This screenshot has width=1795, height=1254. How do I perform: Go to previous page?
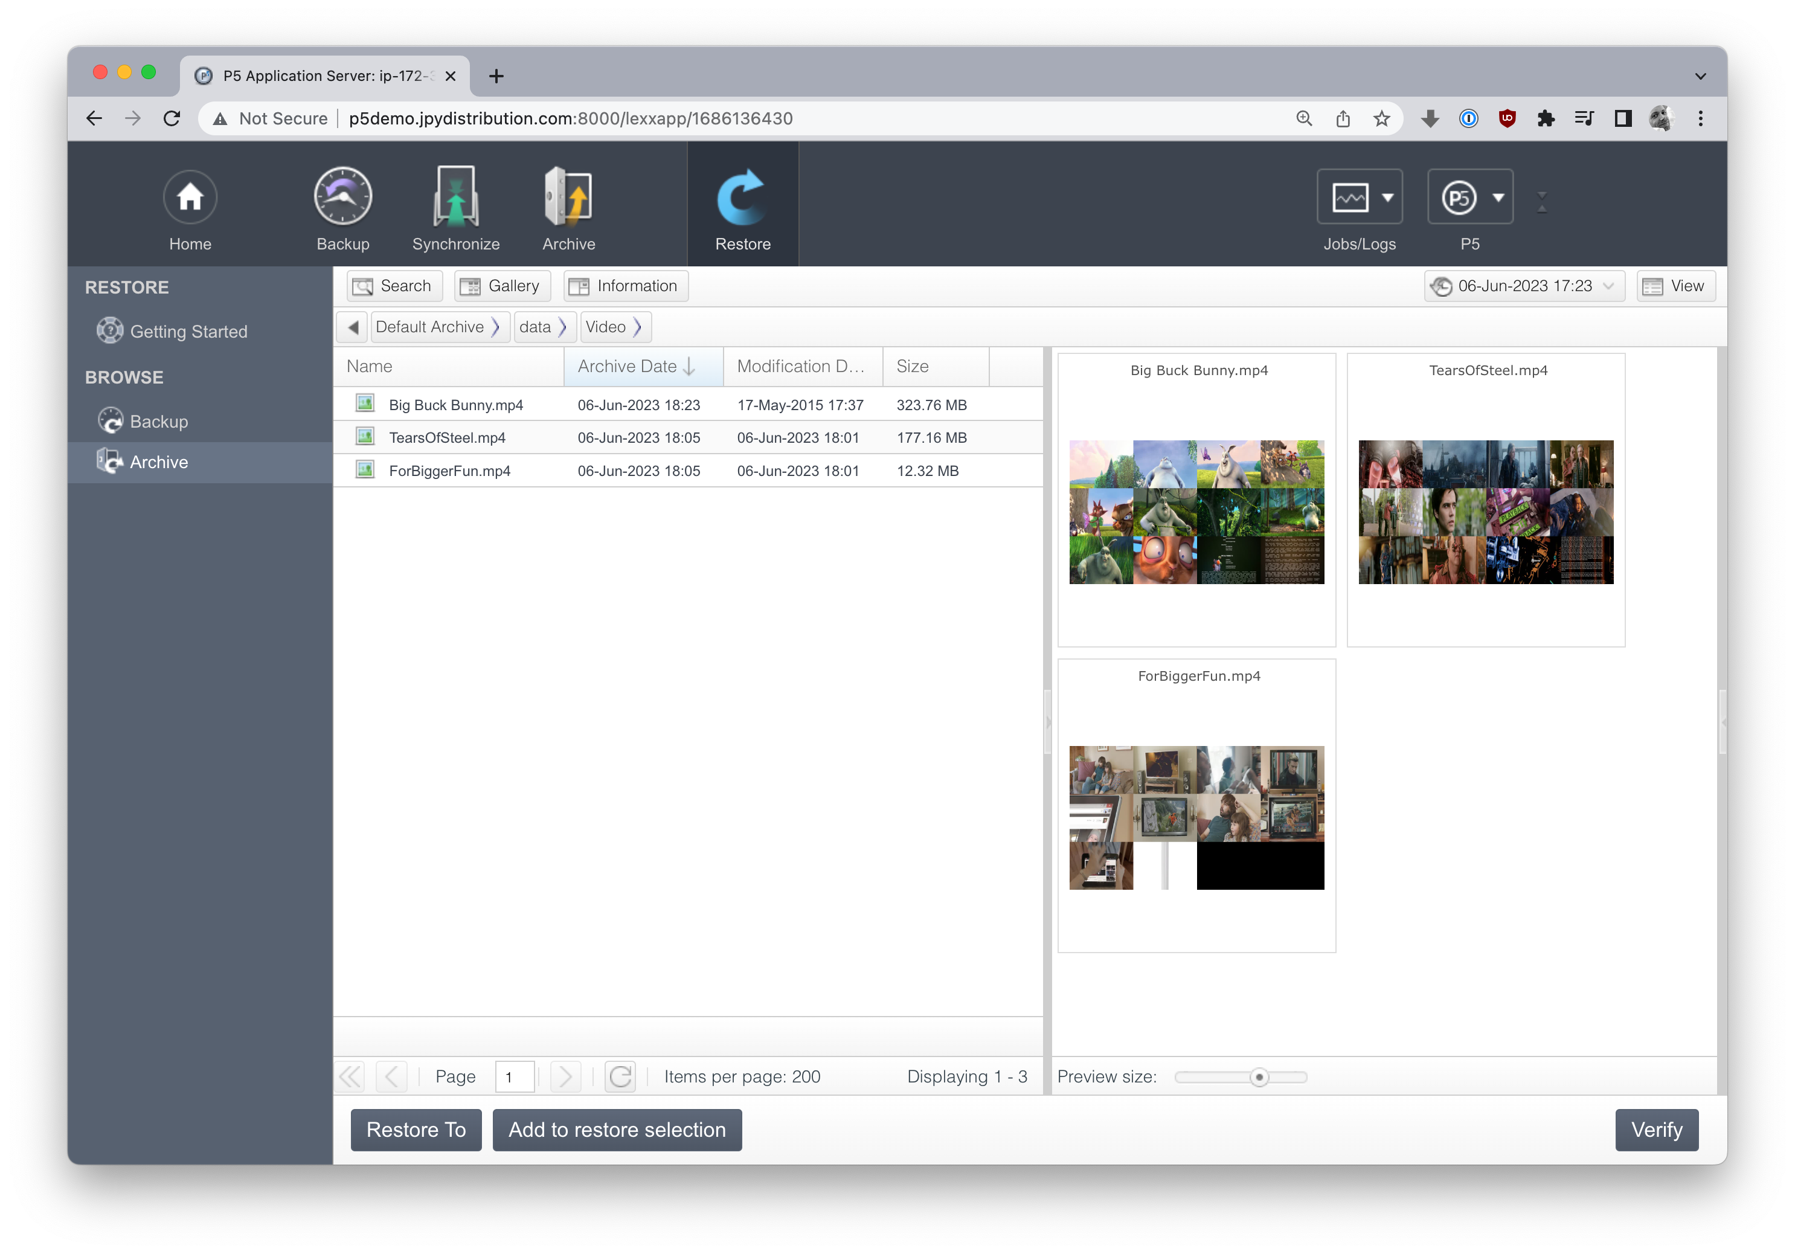(392, 1076)
